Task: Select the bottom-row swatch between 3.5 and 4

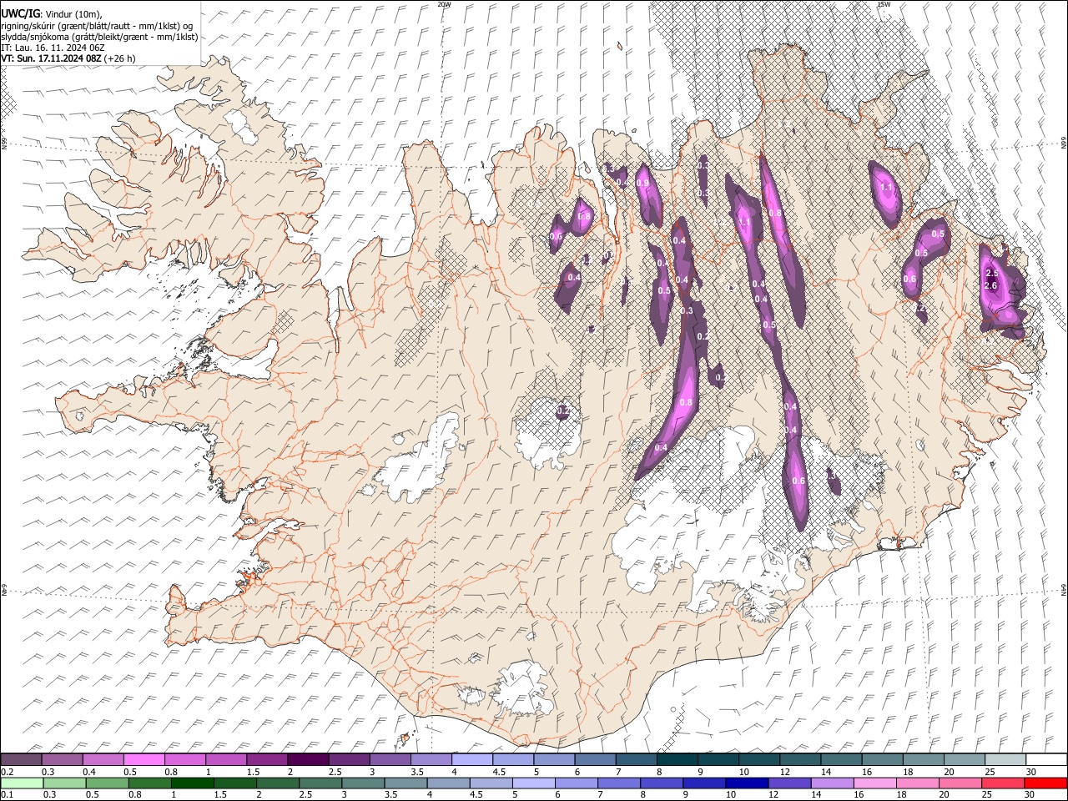Action: tap(407, 783)
